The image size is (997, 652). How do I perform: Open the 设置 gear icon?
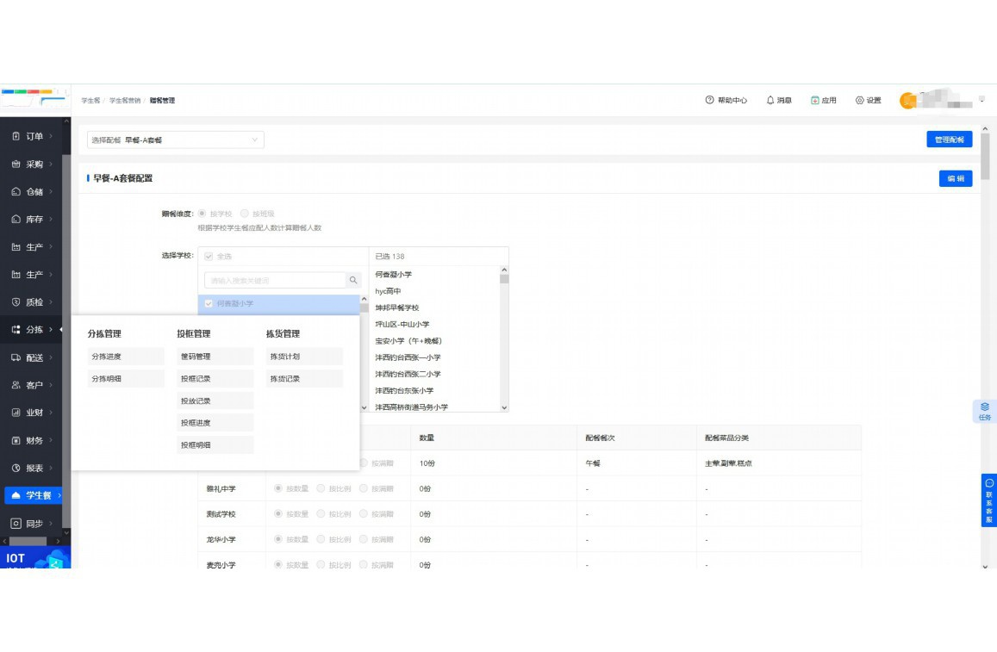[859, 101]
